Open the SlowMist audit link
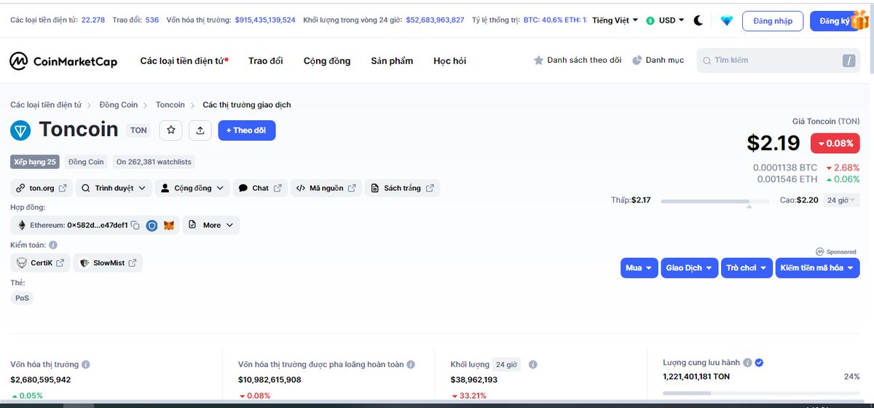Image resolution: width=874 pixels, height=408 pixels. pyautogui.click(x=108, y=263)
